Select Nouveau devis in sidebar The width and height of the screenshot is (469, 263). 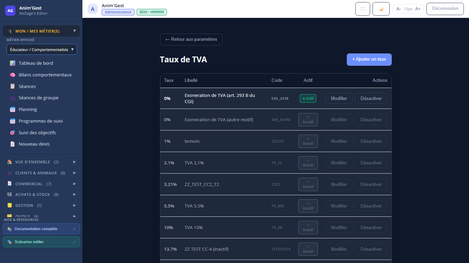41,144
